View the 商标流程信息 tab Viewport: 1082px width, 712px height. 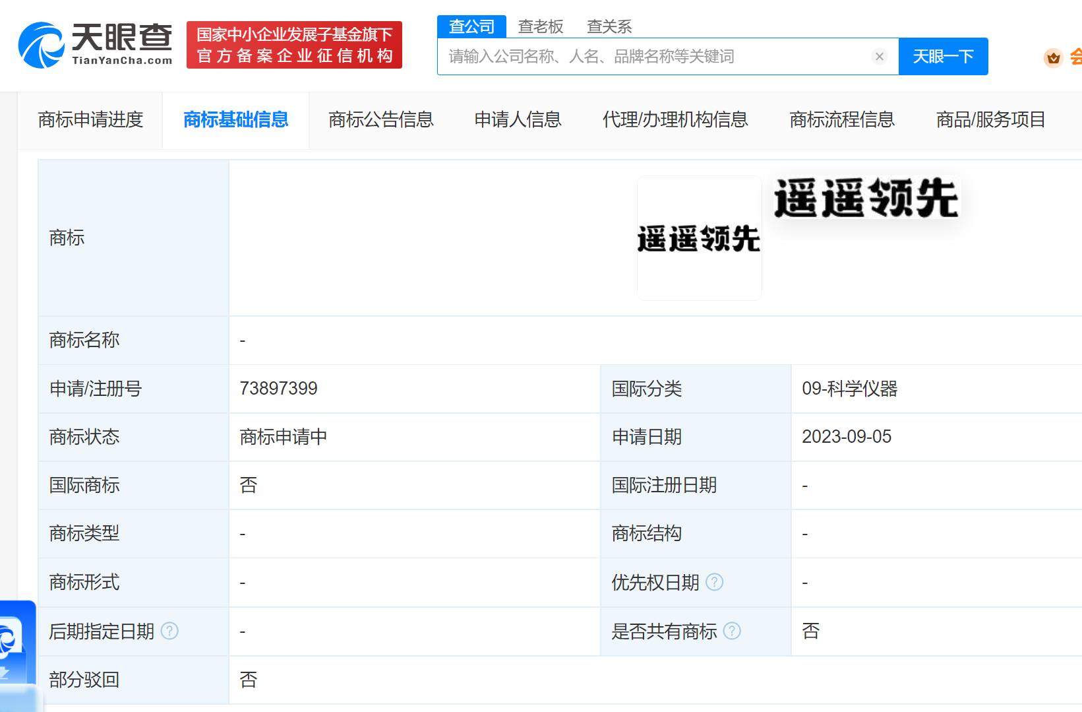(x=842, y=119)
